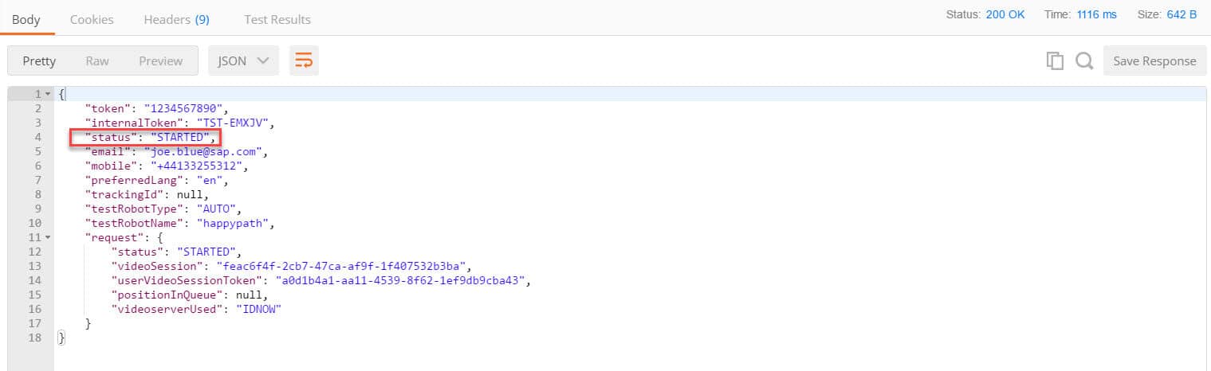Collapse the request object at line 11
This screenshot has height=371, width=1211.
coord(48,237)
